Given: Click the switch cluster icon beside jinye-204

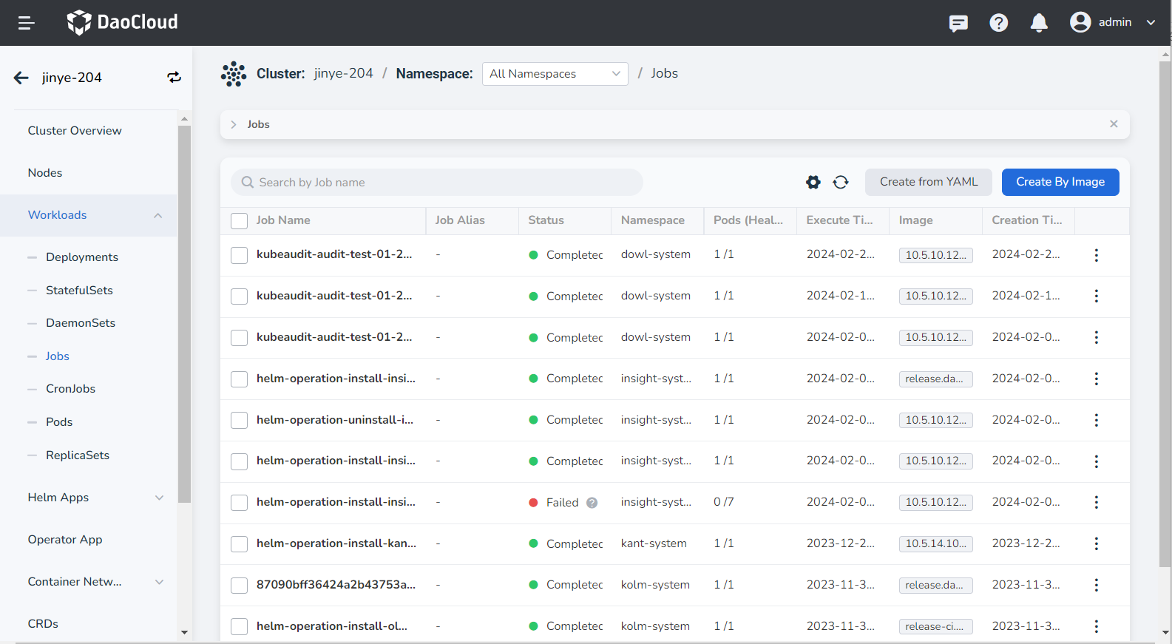Looking at the screenshot, I should [174, 78].
